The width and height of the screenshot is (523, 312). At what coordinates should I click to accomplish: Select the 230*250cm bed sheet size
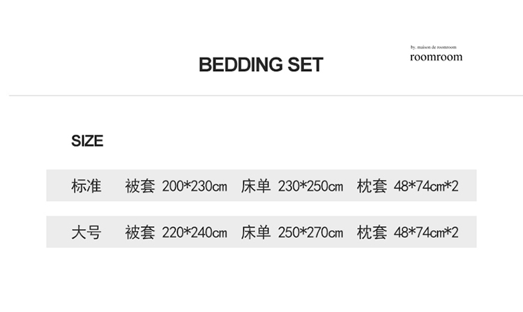pyautogui.click(x=310, y=186)
